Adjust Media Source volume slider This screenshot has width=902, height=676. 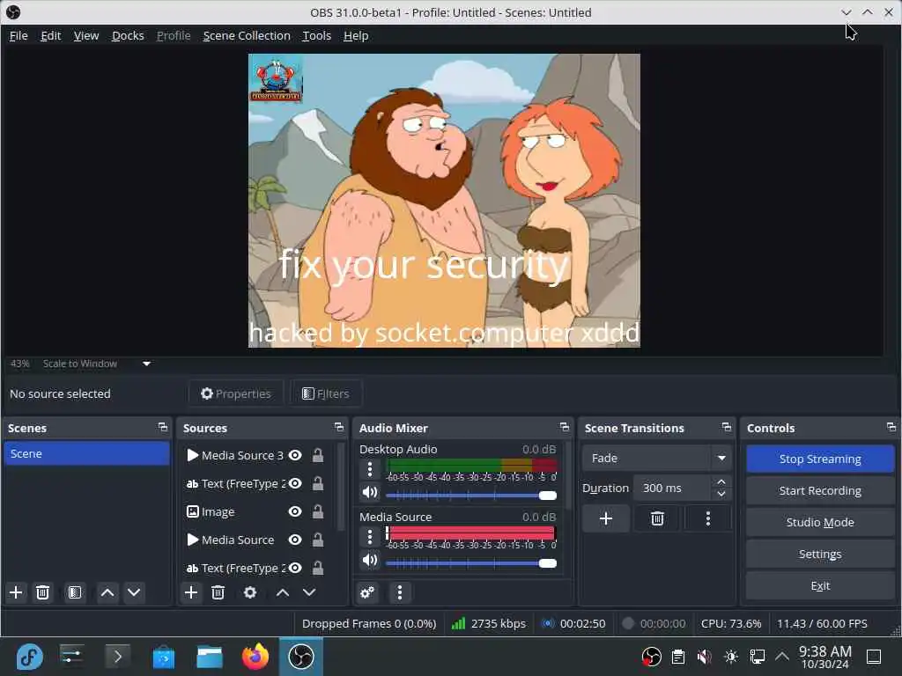click(x=471, y=562)
